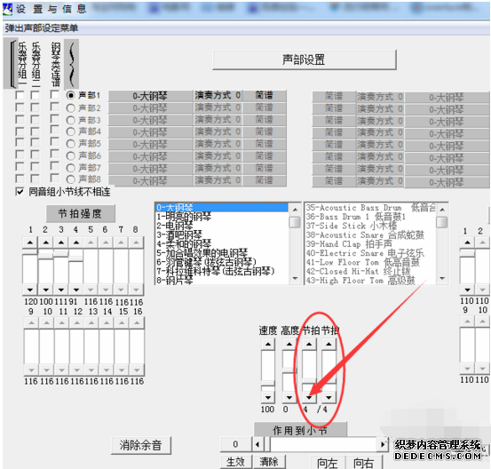Screen dimensions: 491x469
Task: Click down arrow of beat strength column 2
Action: (45, 290)
